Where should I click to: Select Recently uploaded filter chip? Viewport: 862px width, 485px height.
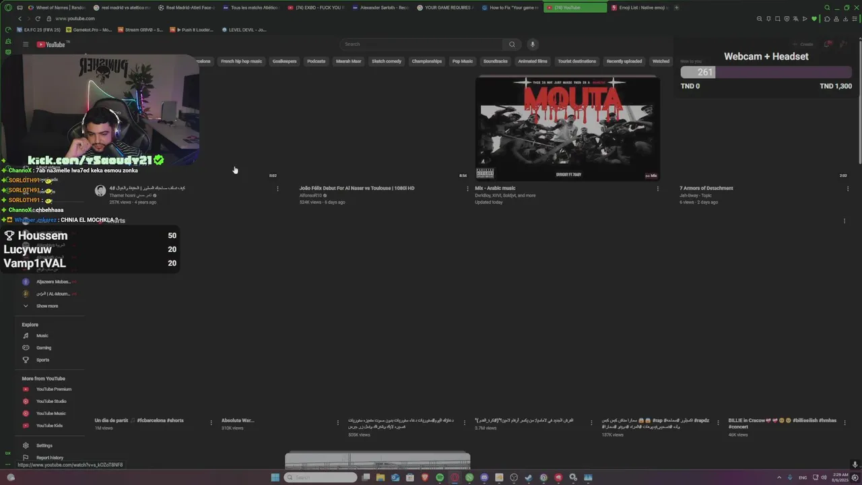pos(624,61)
